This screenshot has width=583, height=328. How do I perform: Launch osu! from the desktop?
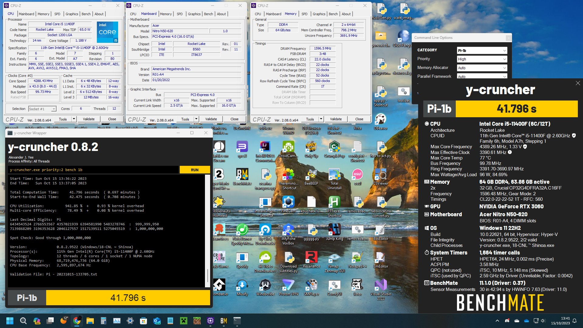[357, 177]
